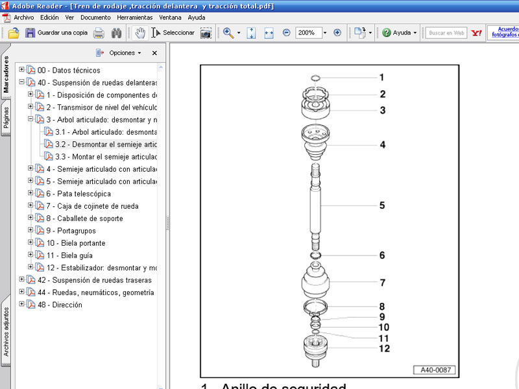Click bookmarks panel scroll-up arrow
The image size is (519, 389).
tap(161, 67)
